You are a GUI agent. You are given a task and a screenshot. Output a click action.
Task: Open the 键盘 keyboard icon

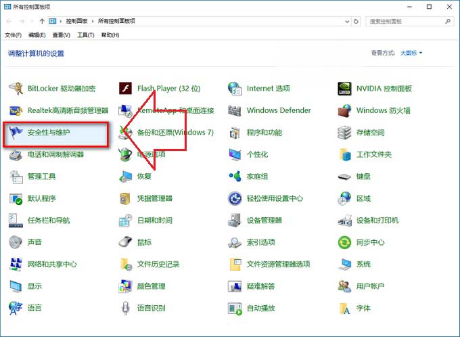(344, 177)
